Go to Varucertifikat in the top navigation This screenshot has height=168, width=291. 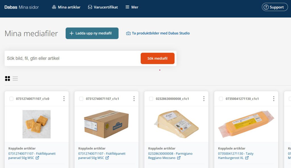pyautogui.click(x=103, y=7)
